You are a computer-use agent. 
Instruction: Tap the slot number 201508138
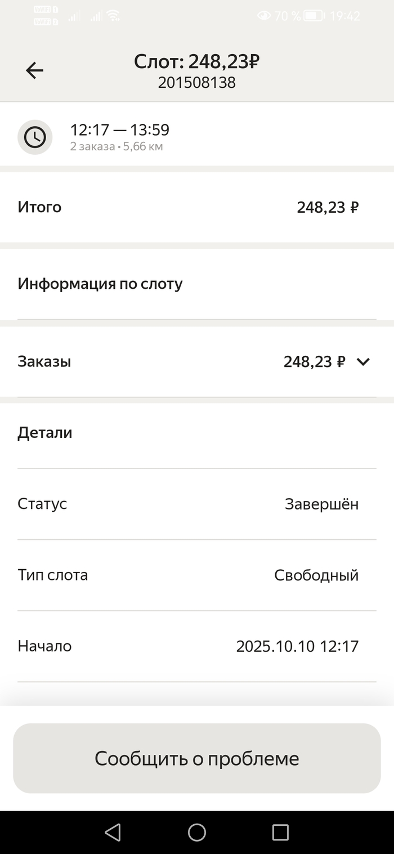196,83
